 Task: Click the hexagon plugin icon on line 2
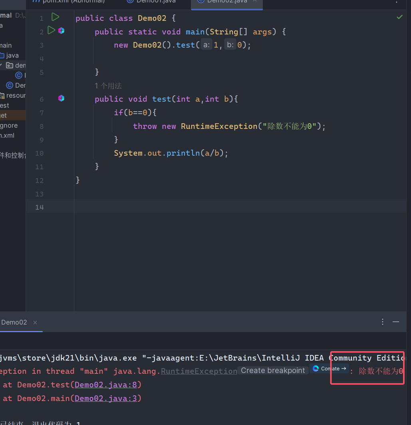click(61, 31)
